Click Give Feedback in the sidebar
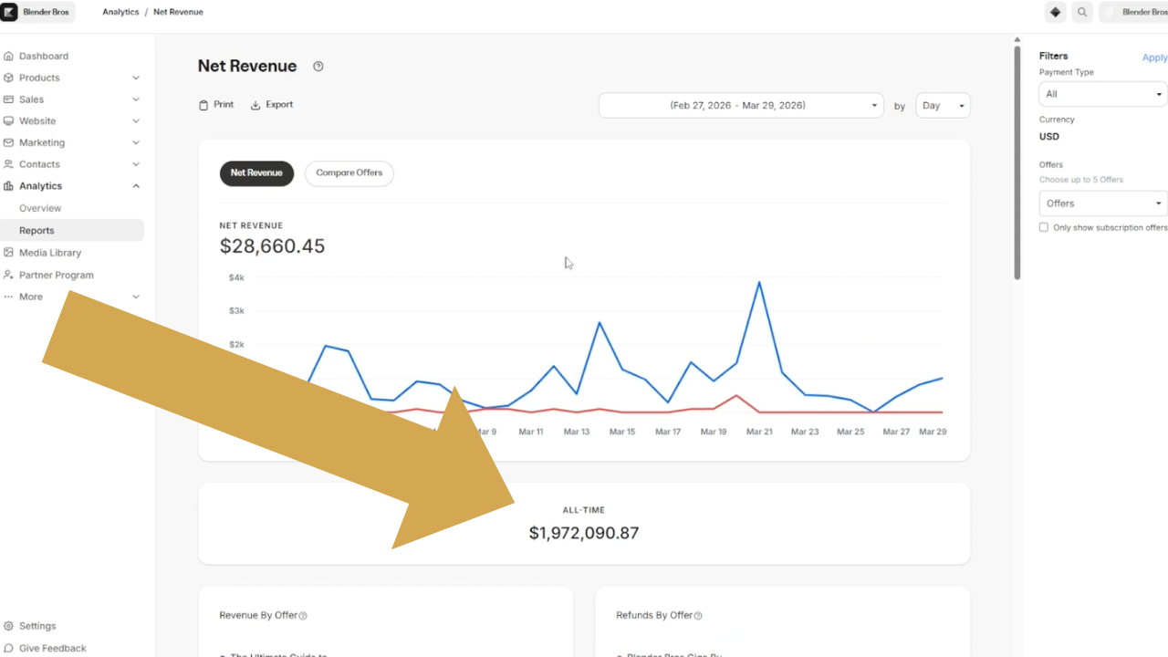 pyautogui.click(x=53, y=648)
